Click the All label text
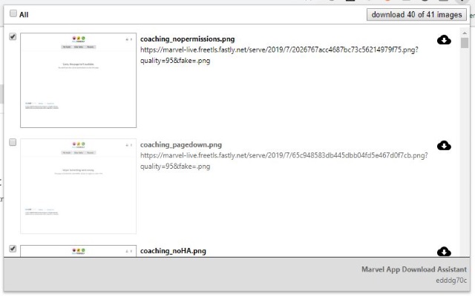The image size is (475, 296). (x=24, y=15)
